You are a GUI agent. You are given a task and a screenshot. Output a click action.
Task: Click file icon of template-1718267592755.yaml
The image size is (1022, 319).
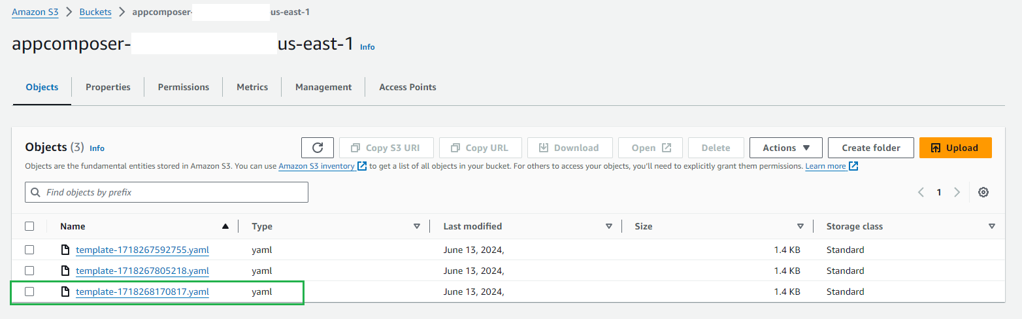point(65,250)
